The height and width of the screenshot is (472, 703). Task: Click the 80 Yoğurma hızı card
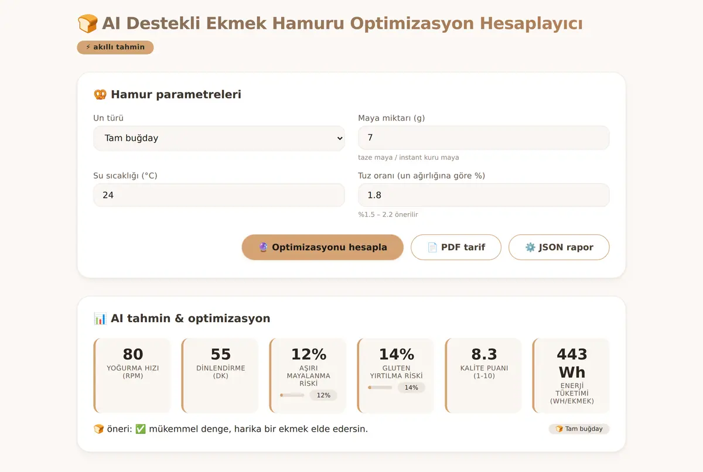(x=133, y=375)
